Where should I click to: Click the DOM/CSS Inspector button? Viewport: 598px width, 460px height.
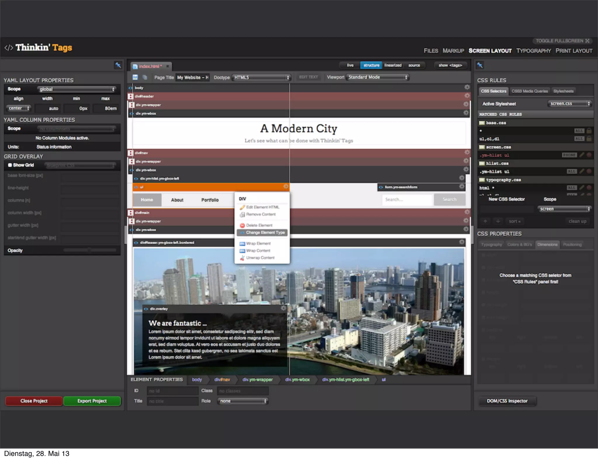[507, 401]
